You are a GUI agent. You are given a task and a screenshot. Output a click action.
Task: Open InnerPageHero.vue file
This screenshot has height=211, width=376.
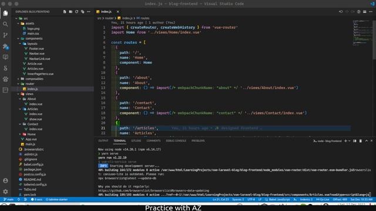(41, 74)
